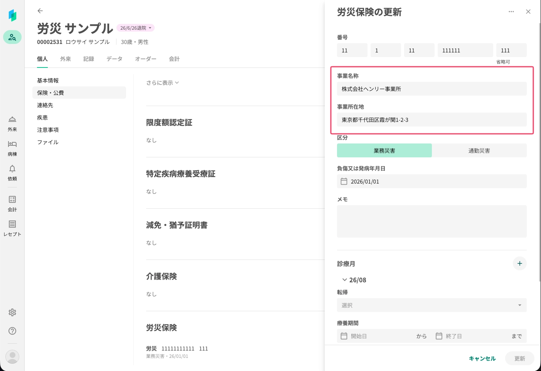Viewport: 541px width, 371px height.
Task: Expand さらに表示
Action: 162,83
